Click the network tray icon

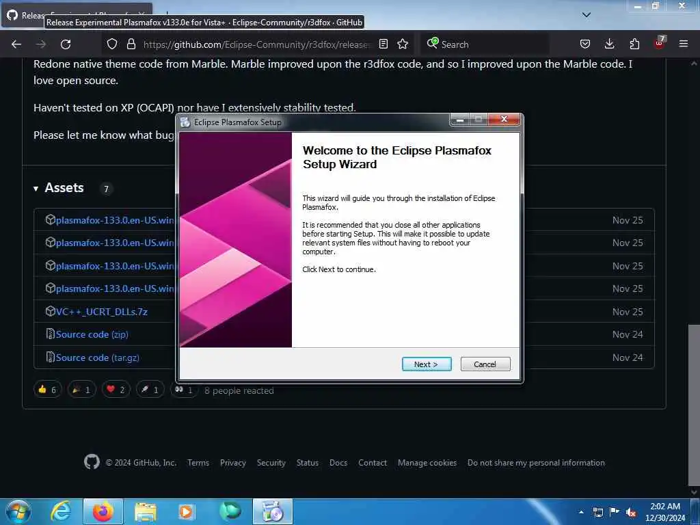pyautogui.click(x=597, y=512)
